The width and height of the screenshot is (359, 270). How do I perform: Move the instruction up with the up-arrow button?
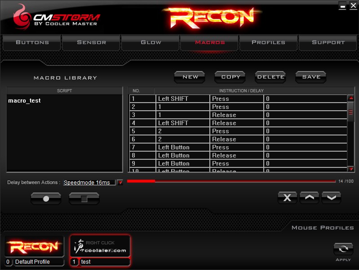tap(309, 198)
